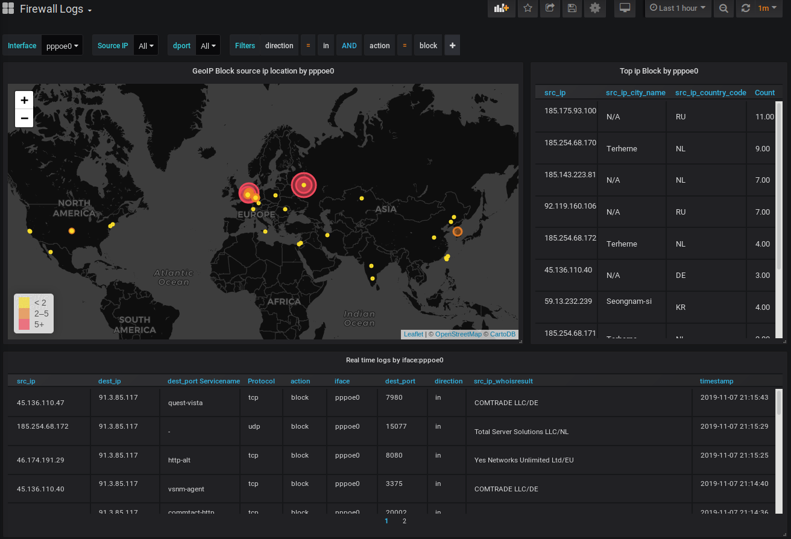Viewport: 791px width, 539px height.
Task: Add a new filter with plus button
Action: 452,46
